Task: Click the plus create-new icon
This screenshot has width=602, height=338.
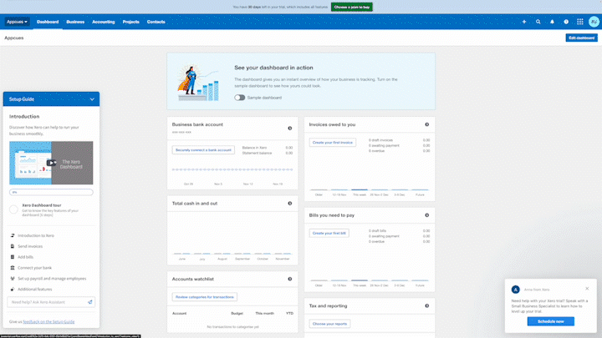Action: 524,22
